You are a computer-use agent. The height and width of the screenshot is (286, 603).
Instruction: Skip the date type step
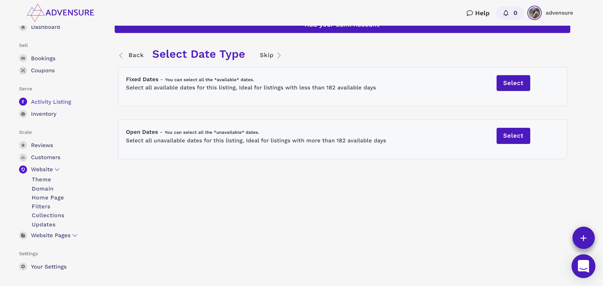click(270, 55)
